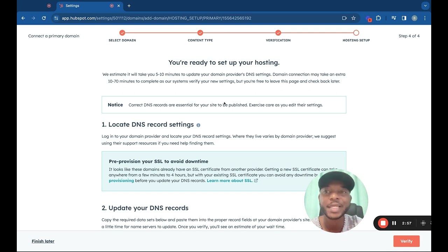
Task: Bookmark this page with the star icon
Action: (x=353, y=18)
